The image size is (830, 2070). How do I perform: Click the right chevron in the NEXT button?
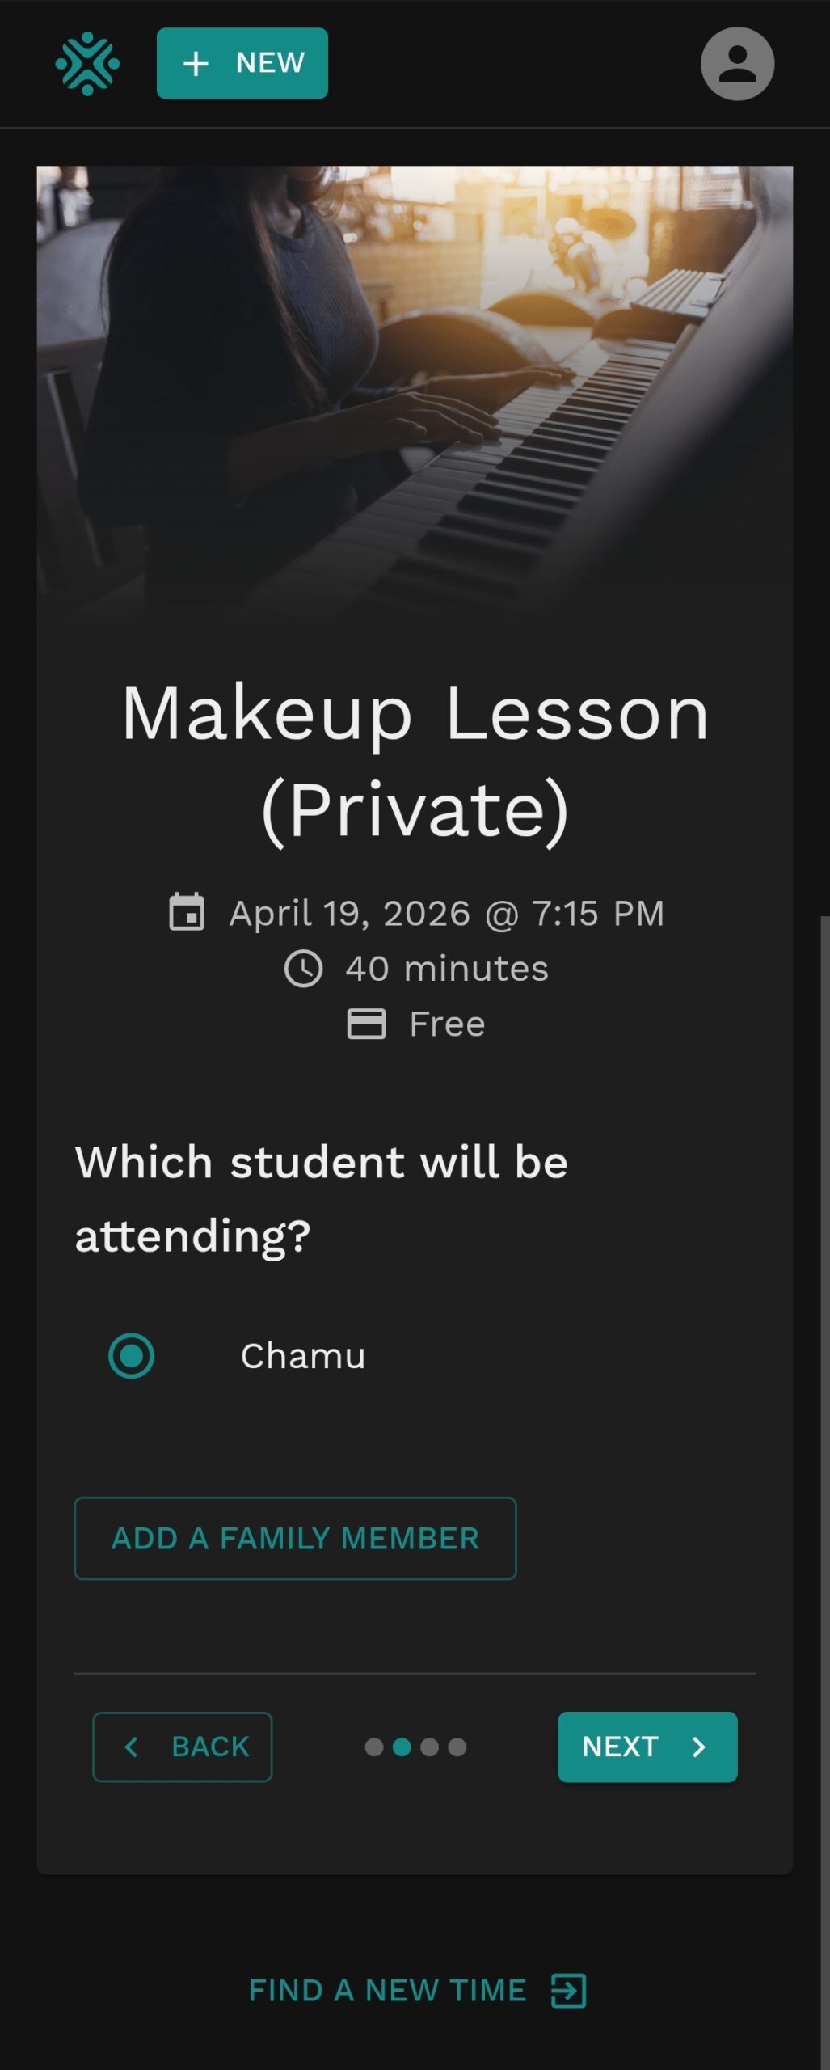pyautogui.click(x=699, y=1747)
